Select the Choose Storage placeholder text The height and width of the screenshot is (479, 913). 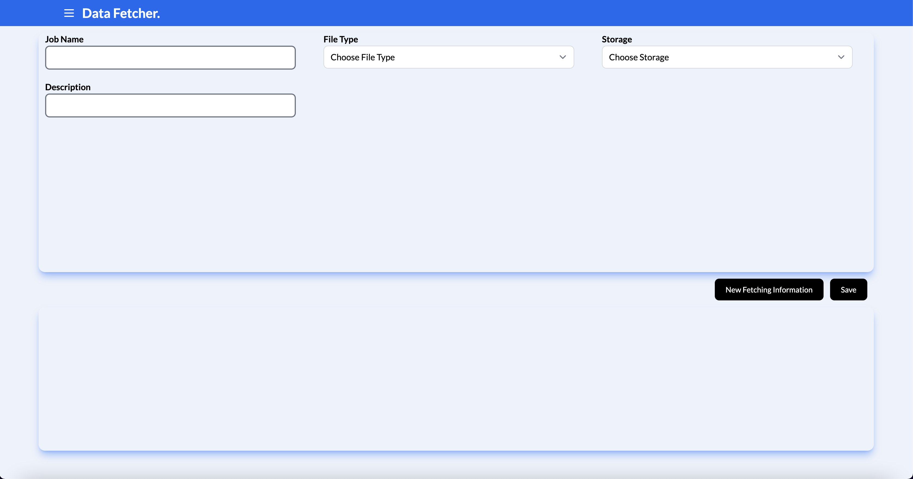(639, 57)
